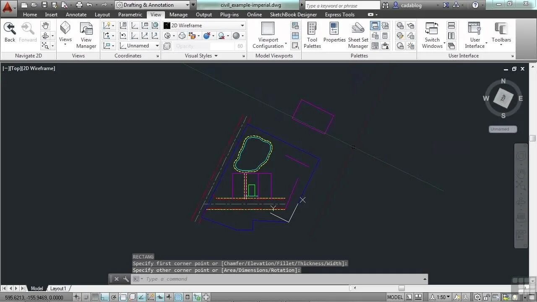Open the Home ribbon tab
The width and height of the screenshot is (537, 302).
tap(30, 14)
